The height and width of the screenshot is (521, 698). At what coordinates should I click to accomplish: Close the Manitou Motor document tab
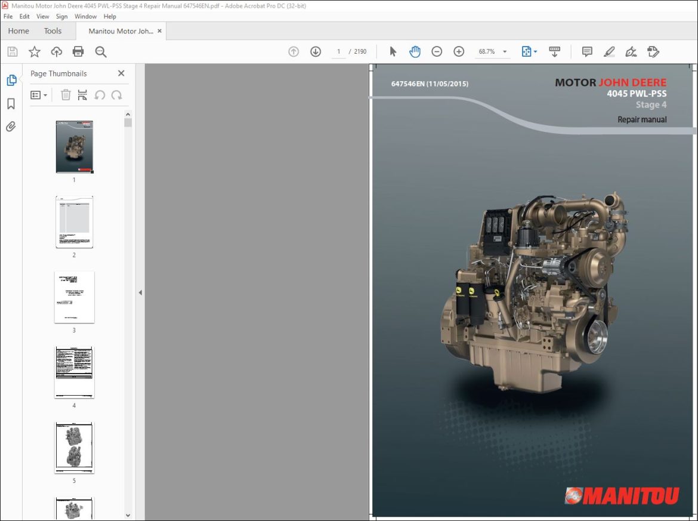159,31
